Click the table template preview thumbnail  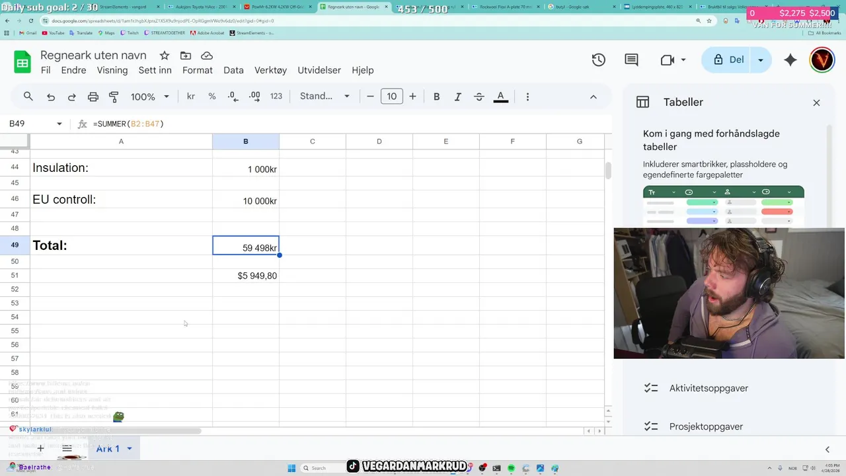point(724,207)
